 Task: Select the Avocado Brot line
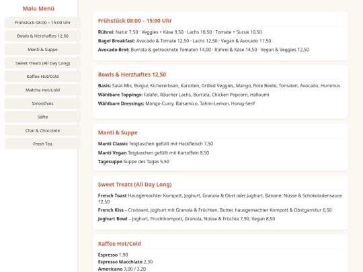point(204,50)
